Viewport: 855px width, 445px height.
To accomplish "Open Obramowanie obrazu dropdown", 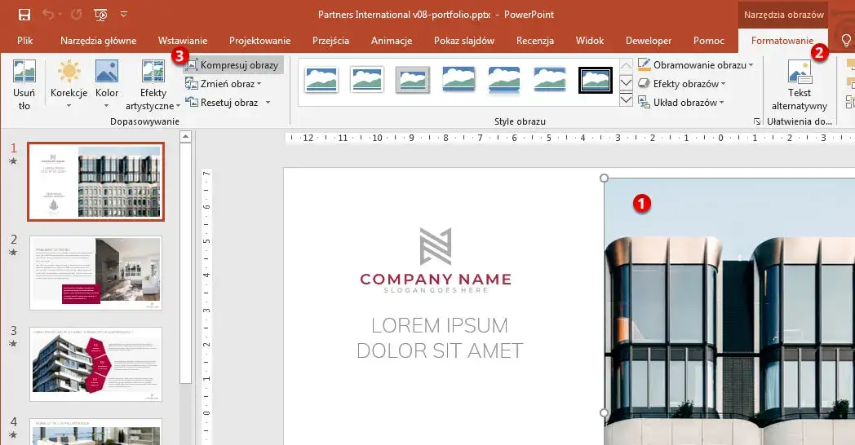I will [x=750, y=65].
